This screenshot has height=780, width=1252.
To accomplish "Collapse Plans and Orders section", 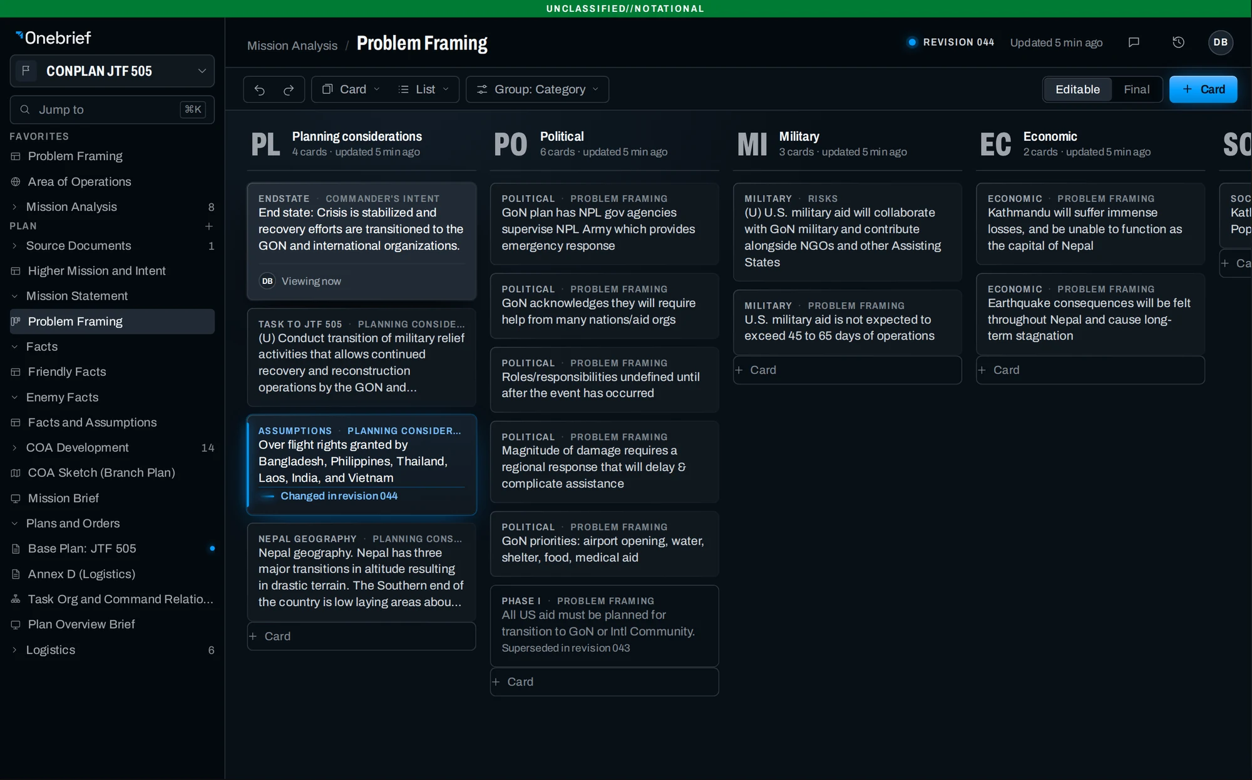I will pos(14,524).
